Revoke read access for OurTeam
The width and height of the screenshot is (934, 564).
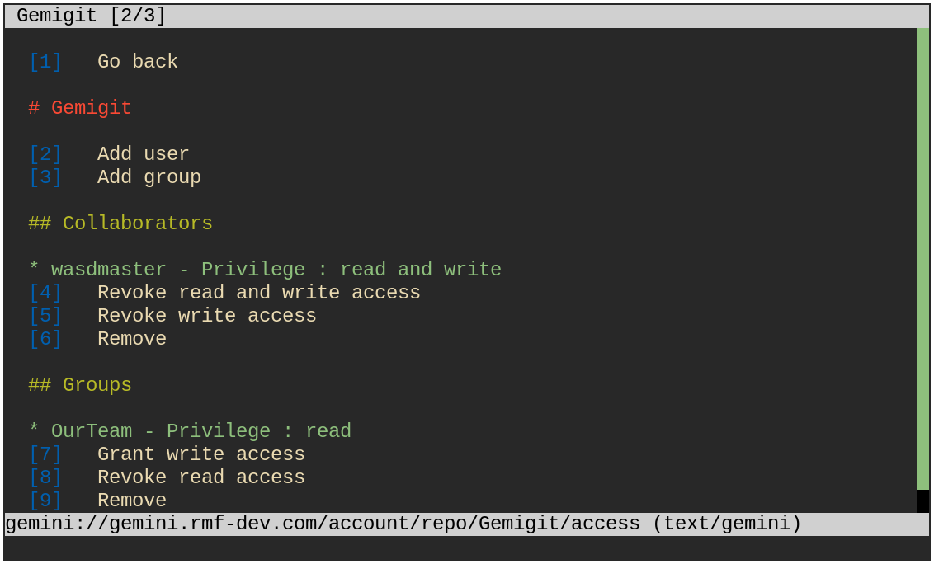pos(200,477)
